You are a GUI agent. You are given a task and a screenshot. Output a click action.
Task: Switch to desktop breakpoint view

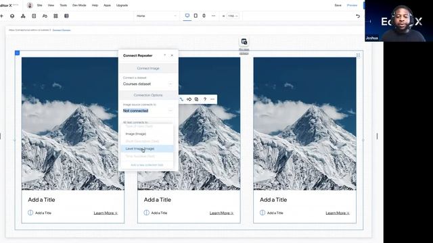tap(187, 16)
